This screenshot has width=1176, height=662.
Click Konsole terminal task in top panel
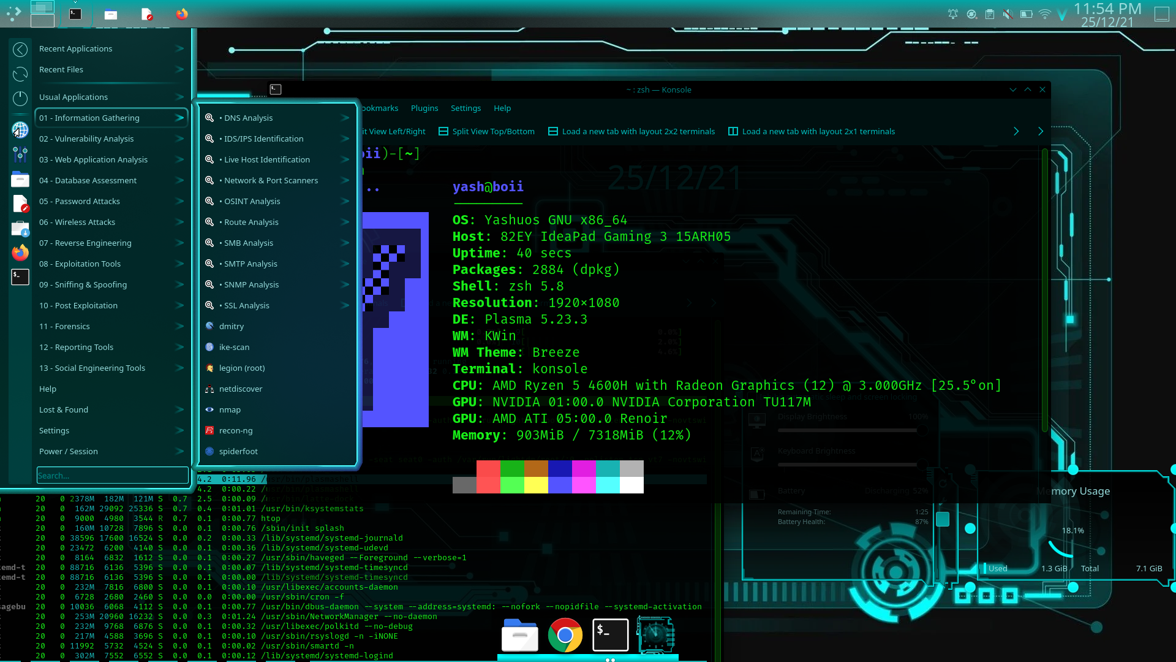75,13
